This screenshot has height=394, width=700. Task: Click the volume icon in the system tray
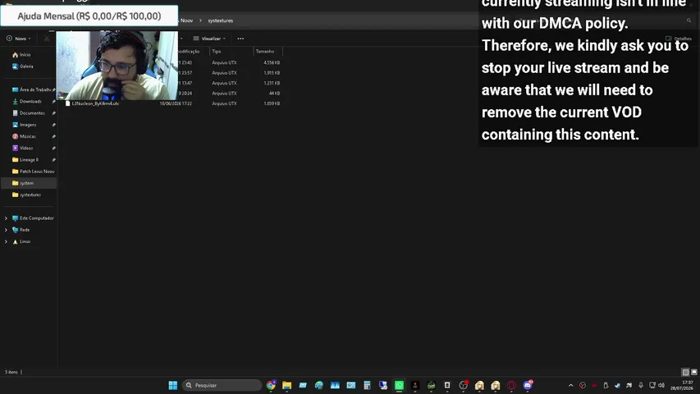point(661,385)
